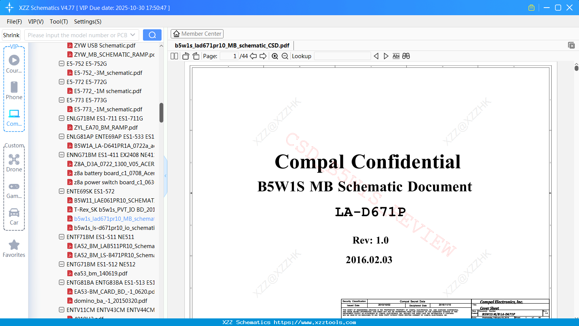
Task: Click the document viewer vertical scrollbar thumb
Action: click(x=576, y=68)
